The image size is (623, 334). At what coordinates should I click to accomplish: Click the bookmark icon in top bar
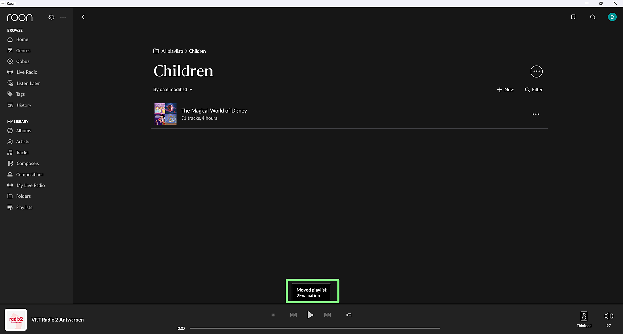coord(573,17)
